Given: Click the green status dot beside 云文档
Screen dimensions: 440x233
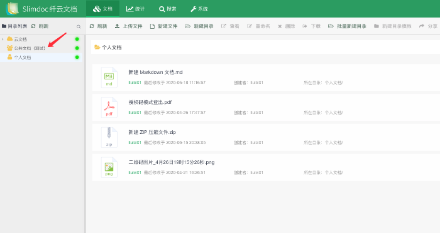Looking at the screenshot, I should [77, 39].
